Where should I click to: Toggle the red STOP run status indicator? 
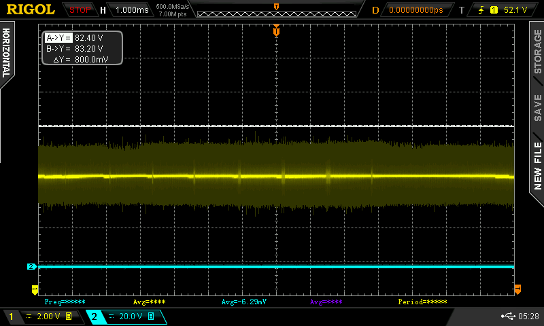coord(80,10)
